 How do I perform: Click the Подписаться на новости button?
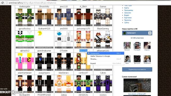(x=137, y=69)
